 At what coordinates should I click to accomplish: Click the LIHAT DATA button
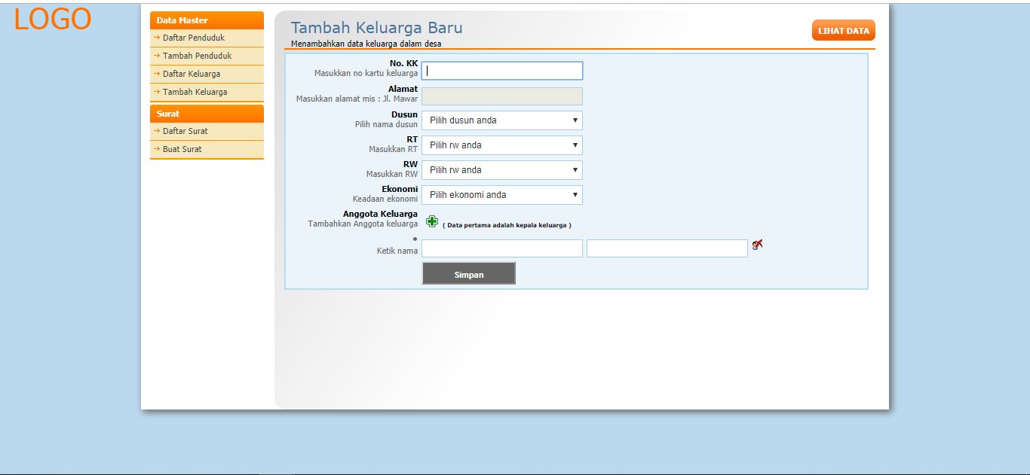point(842,30)
